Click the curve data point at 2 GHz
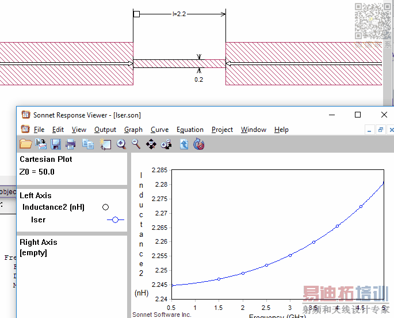 [x=243, y=273]
